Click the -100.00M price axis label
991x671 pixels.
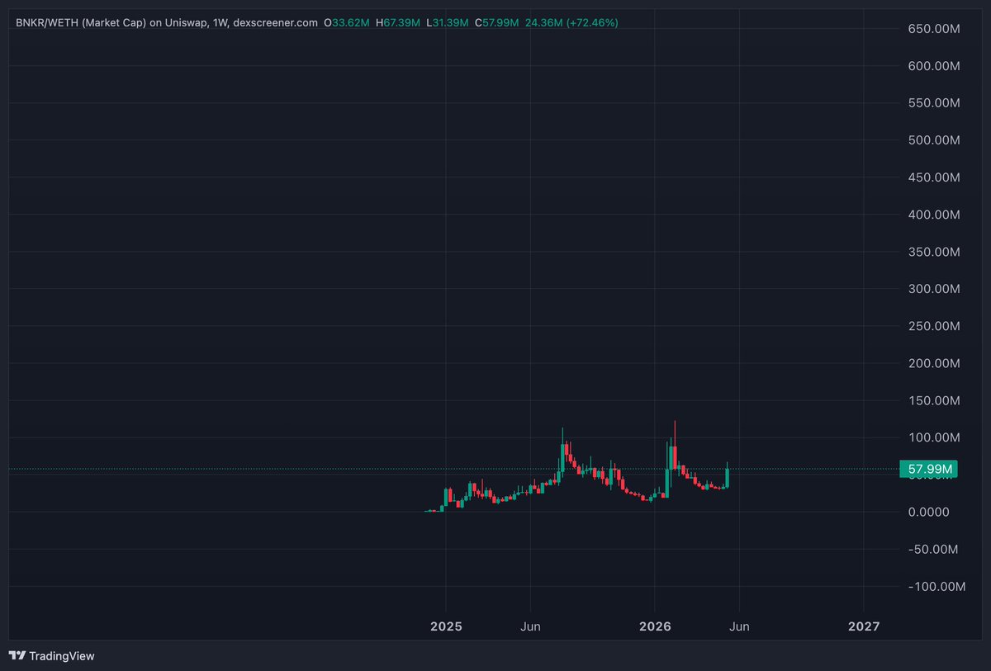click(x=936, y=586)
